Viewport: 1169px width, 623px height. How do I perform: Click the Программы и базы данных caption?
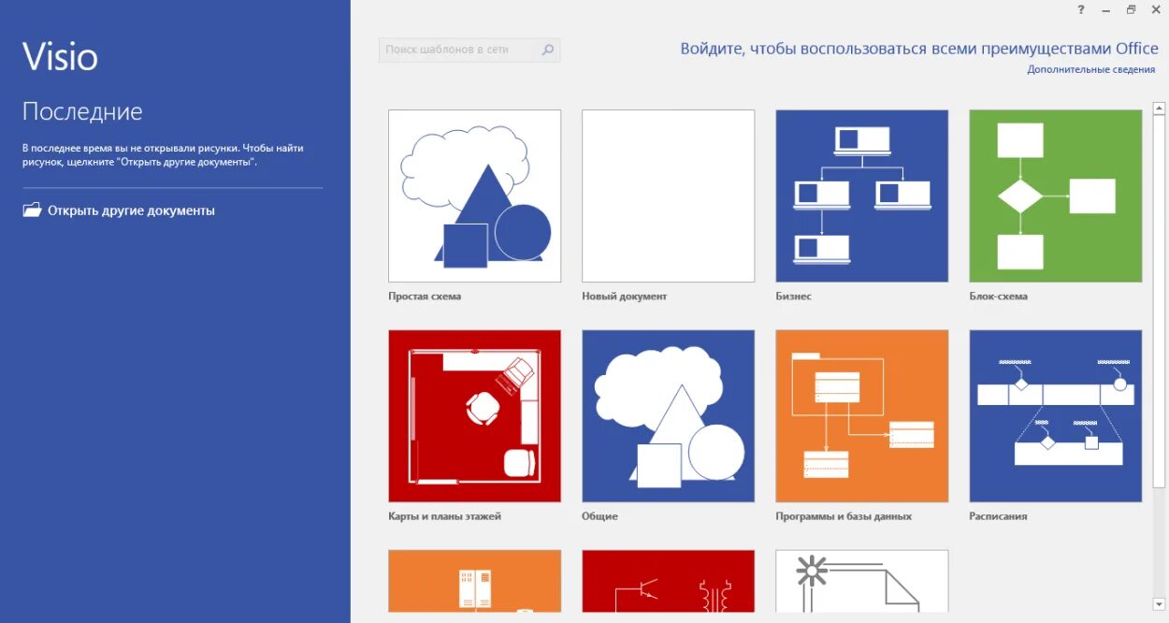point(844,516)
